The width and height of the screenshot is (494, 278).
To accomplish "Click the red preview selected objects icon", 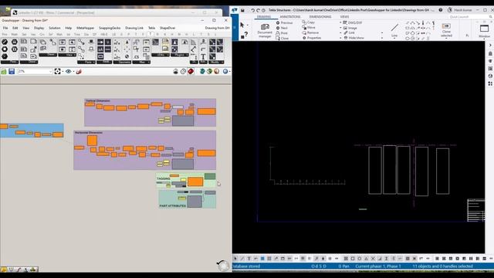I will pyautogui.click(x=191, y=72).
